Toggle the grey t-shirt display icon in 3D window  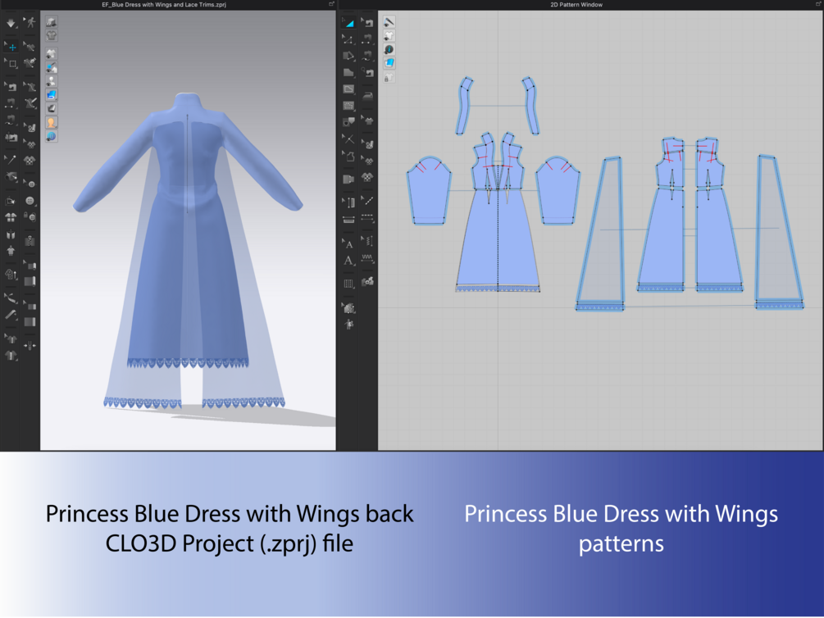click(x=51, y=35)
